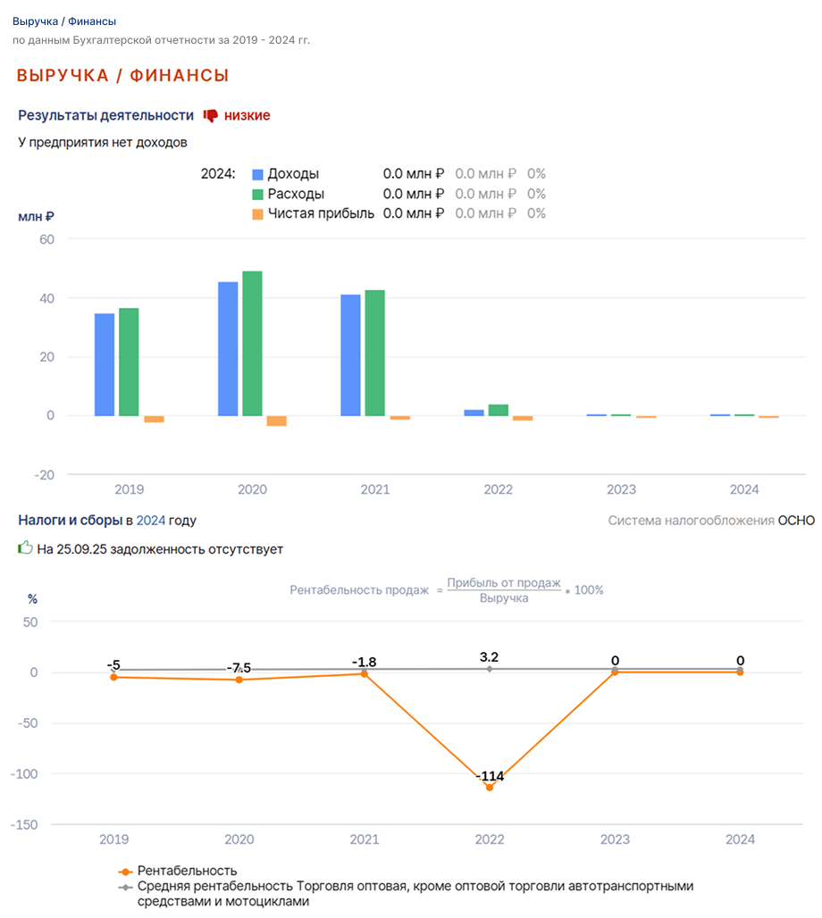Click the ОСНО taxation system label
Screen dimensions: 822x918
coord(796,521)
